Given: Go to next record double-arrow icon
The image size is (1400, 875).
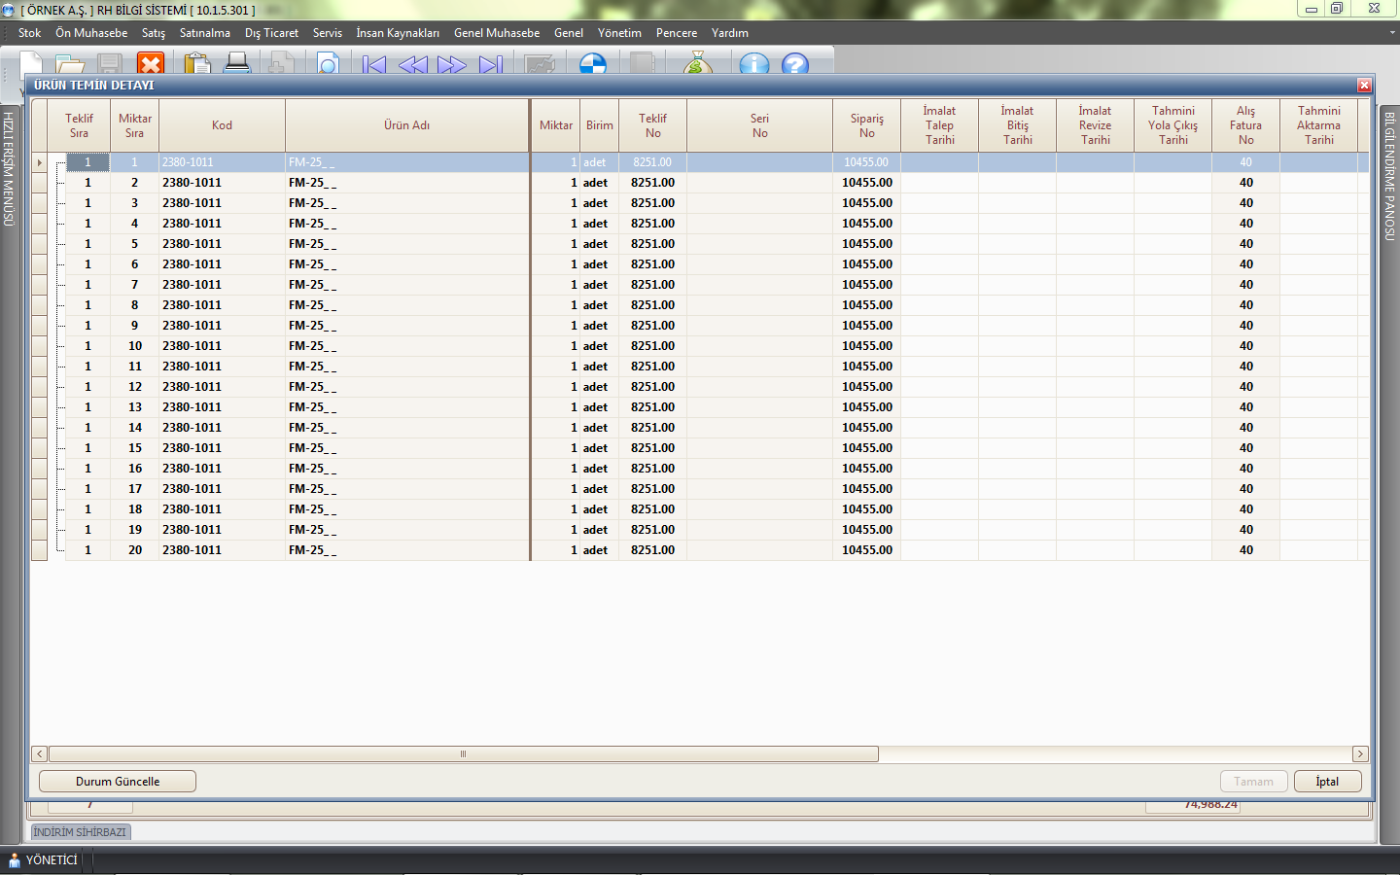Looking at the screenshot, I should tap(452, 65).
